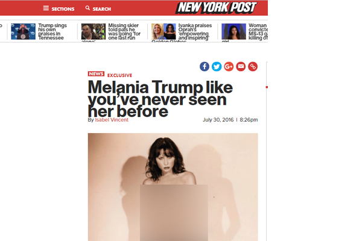The height and width of the screenshot is (241, 362).
Task: Click the red NEWS category tag
Action: (x=96, y=74)
